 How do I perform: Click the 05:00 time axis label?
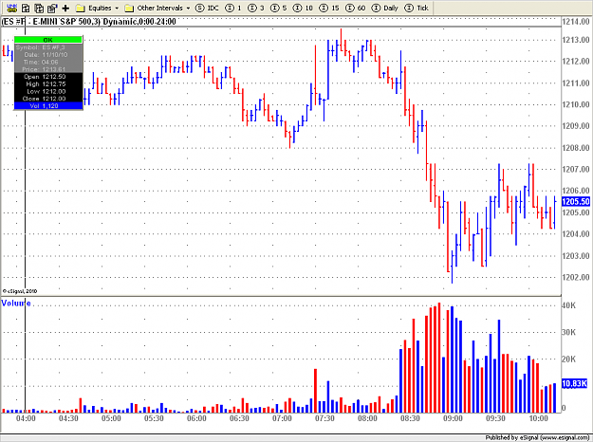point(111,418)
